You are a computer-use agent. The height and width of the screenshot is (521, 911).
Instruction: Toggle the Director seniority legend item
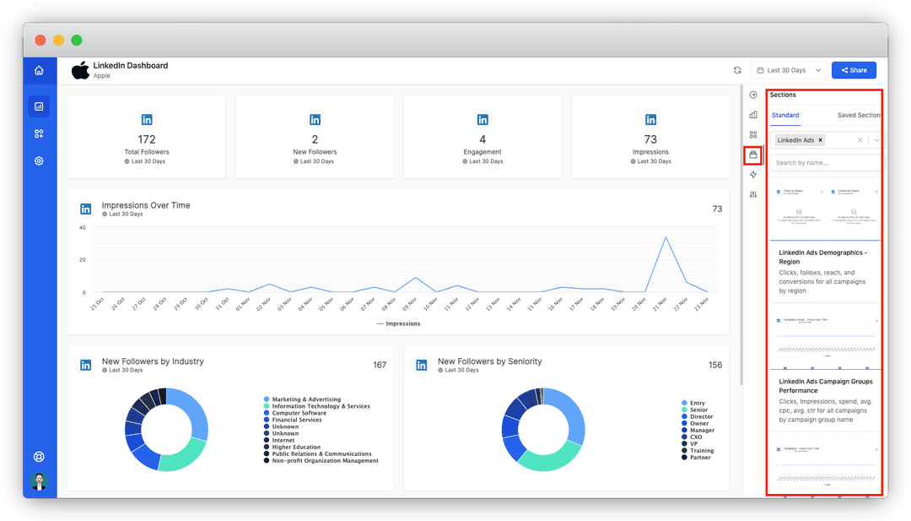[x=698, y=417]
